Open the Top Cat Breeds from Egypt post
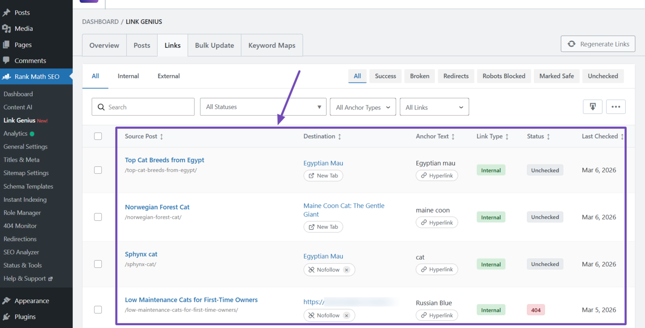Image resolution: width=645 pixels, height=328 pixels. [x=164, y=160]
